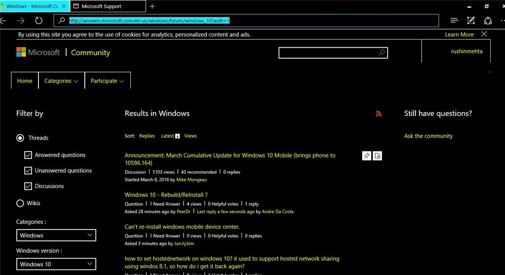Open Can't re-install windows mobile device center thread
Image resolution: width=505 pixels, height=275 pixels.
pos(182,227)
